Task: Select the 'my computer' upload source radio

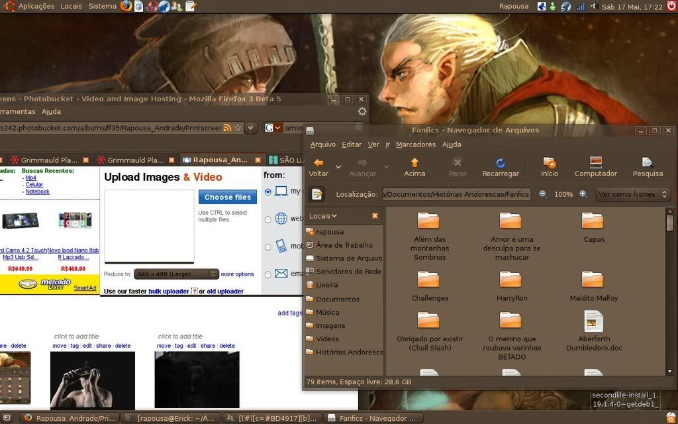Action: (268, 191)
